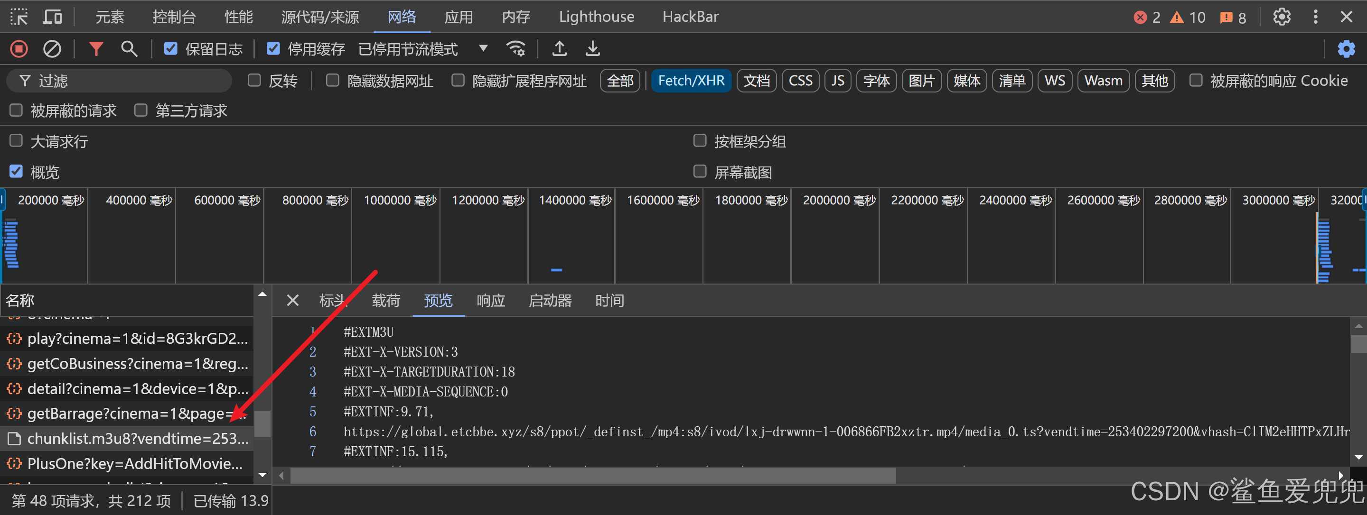This screenshot has height=515, width=1367.
Task: Open the throttling mode dropdown
Action: click(423, 49)
